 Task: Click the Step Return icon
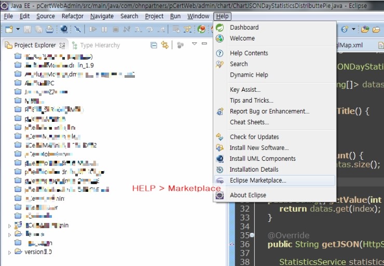[x=161, y=30]
